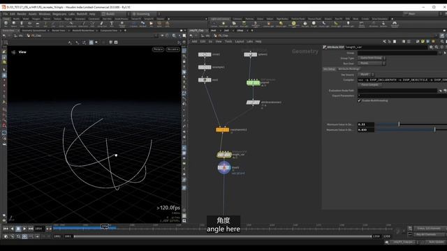Select the Switcher shelf tool

[x=383, y=24]
